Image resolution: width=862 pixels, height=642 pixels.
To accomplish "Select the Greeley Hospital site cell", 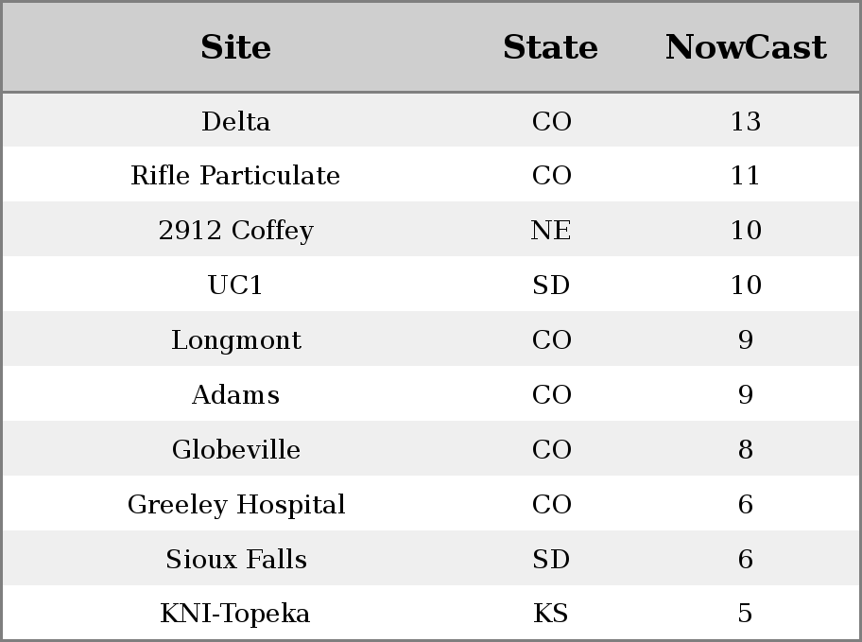I will [236, 505].
